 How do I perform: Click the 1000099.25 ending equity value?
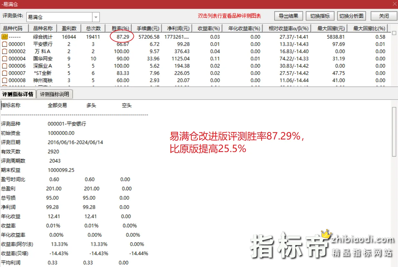coord(61,170)
